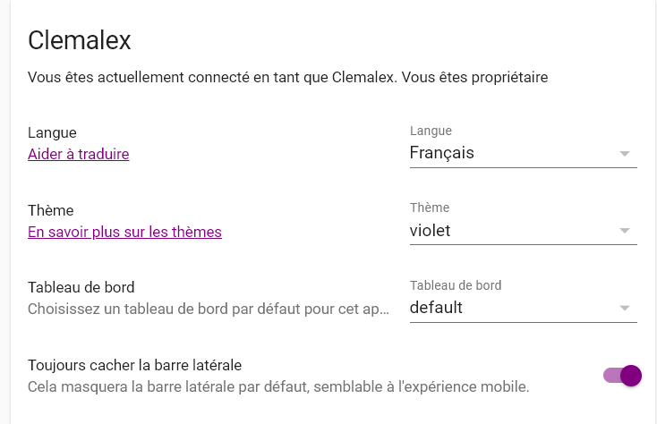Open the theme selector showing violet
657x424 pixels.
[x=510, y=231]
